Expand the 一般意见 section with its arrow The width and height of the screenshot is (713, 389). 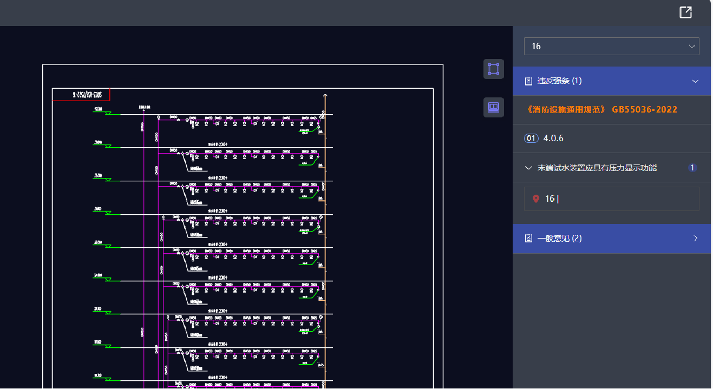(695, 239)
